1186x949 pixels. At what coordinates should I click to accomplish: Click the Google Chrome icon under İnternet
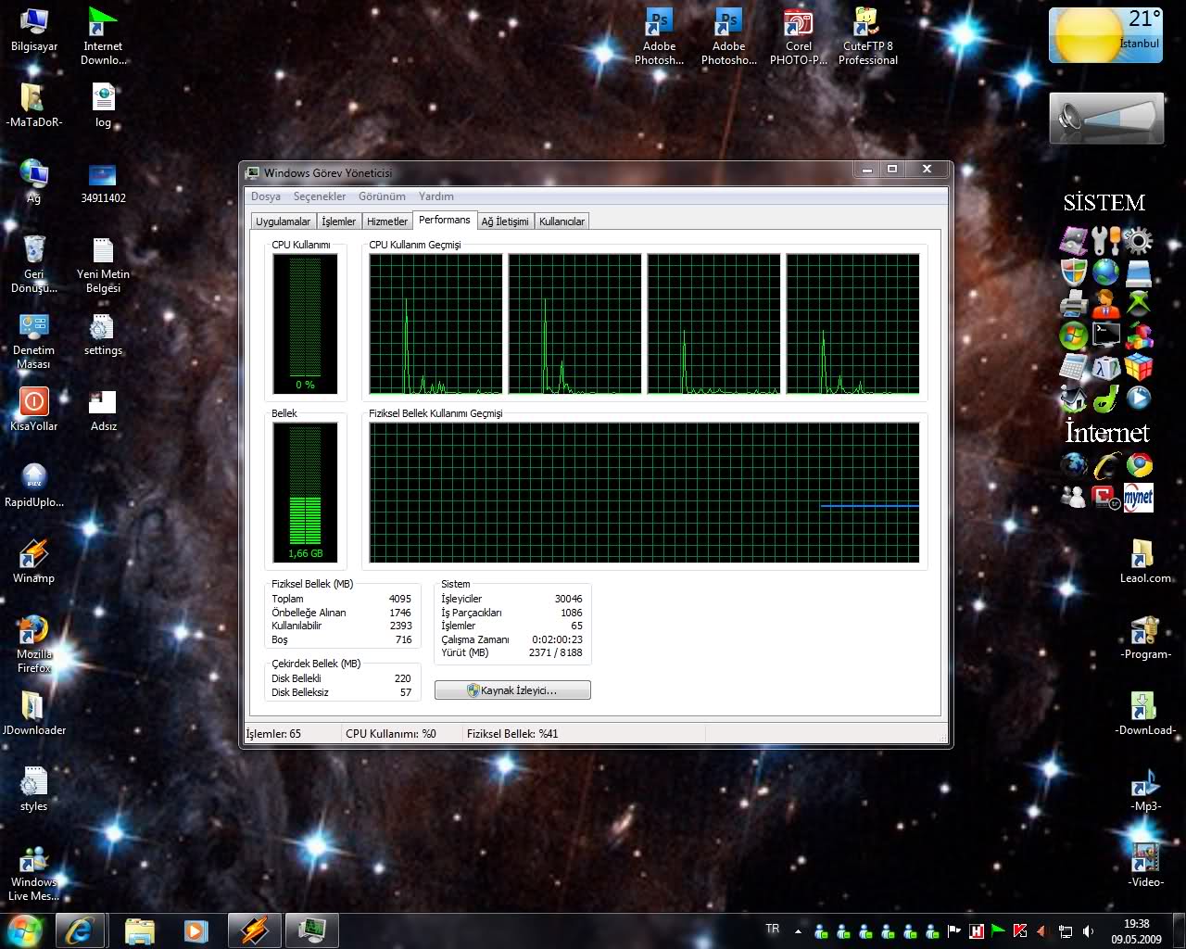(x=1139, y=465)
